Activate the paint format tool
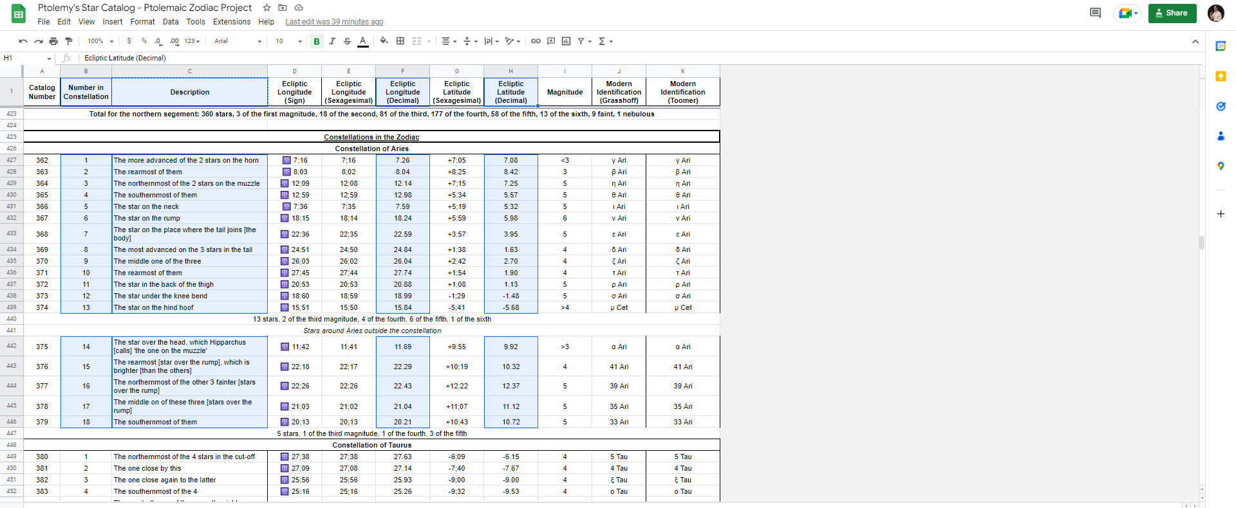Viewport: 1236px width, 508px height. pos(69,41)
